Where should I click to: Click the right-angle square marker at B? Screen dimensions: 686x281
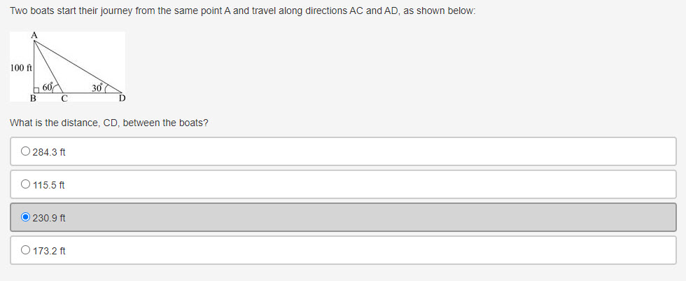pyautogui.click(x=37, y=90)
